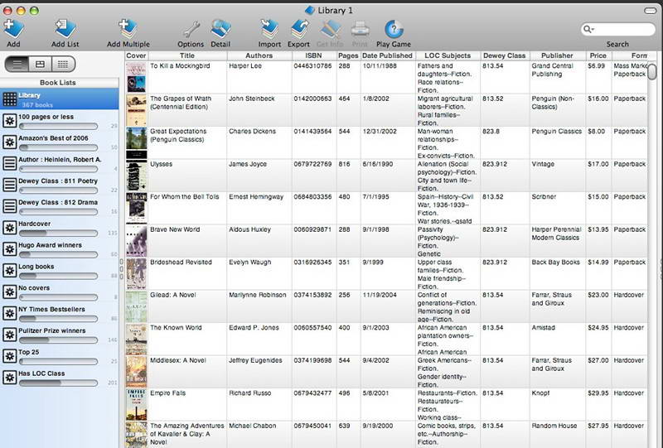Click the Print toolbar icon
Screen dimensions: 663x448
pos(361,29)
